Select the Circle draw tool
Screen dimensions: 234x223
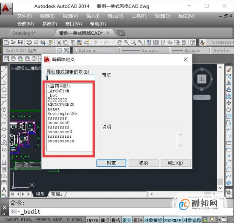pos(4,109)
